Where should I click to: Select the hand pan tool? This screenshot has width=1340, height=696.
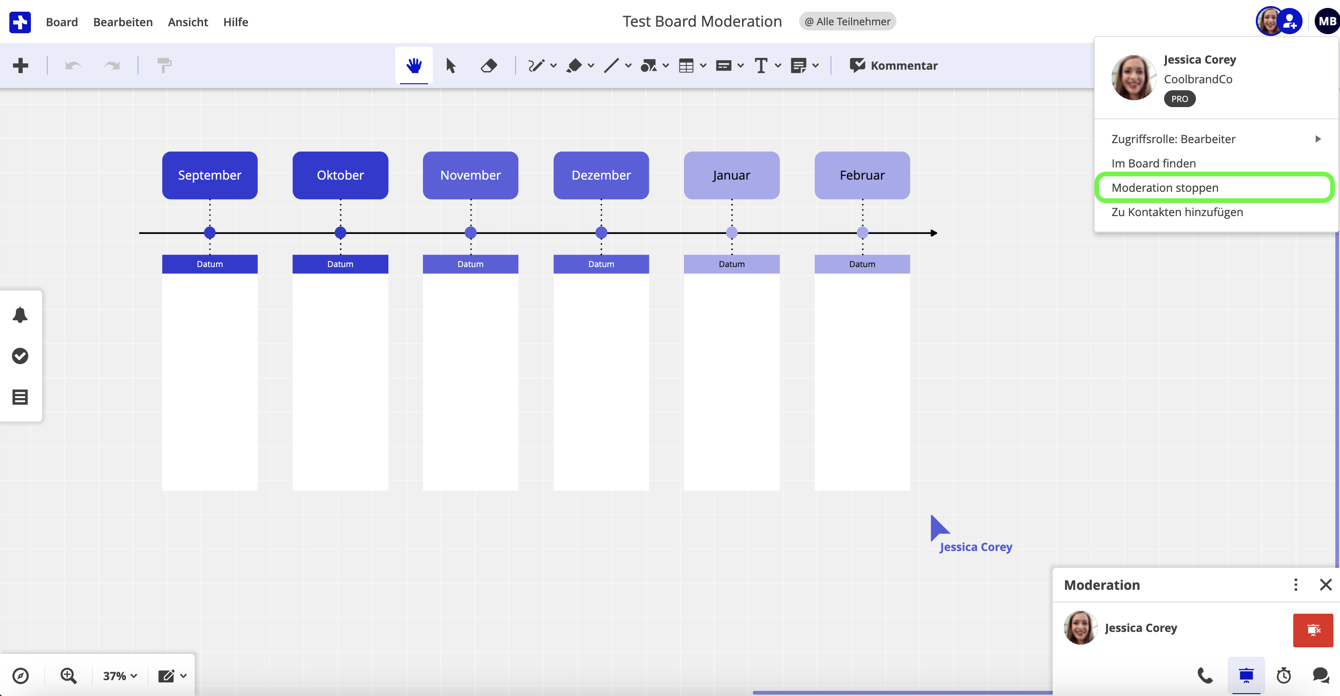(414, 65)
